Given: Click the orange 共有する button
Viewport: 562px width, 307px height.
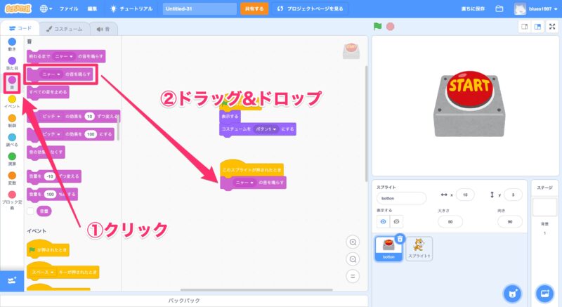Looking at the screenshot, I should pos(254,9).
